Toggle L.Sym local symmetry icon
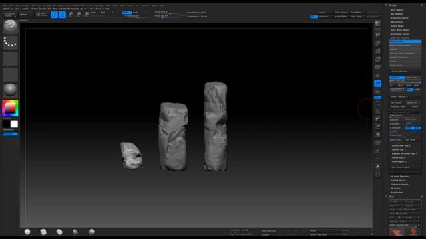 377,92
